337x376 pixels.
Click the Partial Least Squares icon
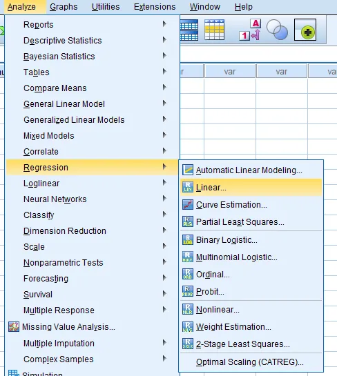coord(187,222)
